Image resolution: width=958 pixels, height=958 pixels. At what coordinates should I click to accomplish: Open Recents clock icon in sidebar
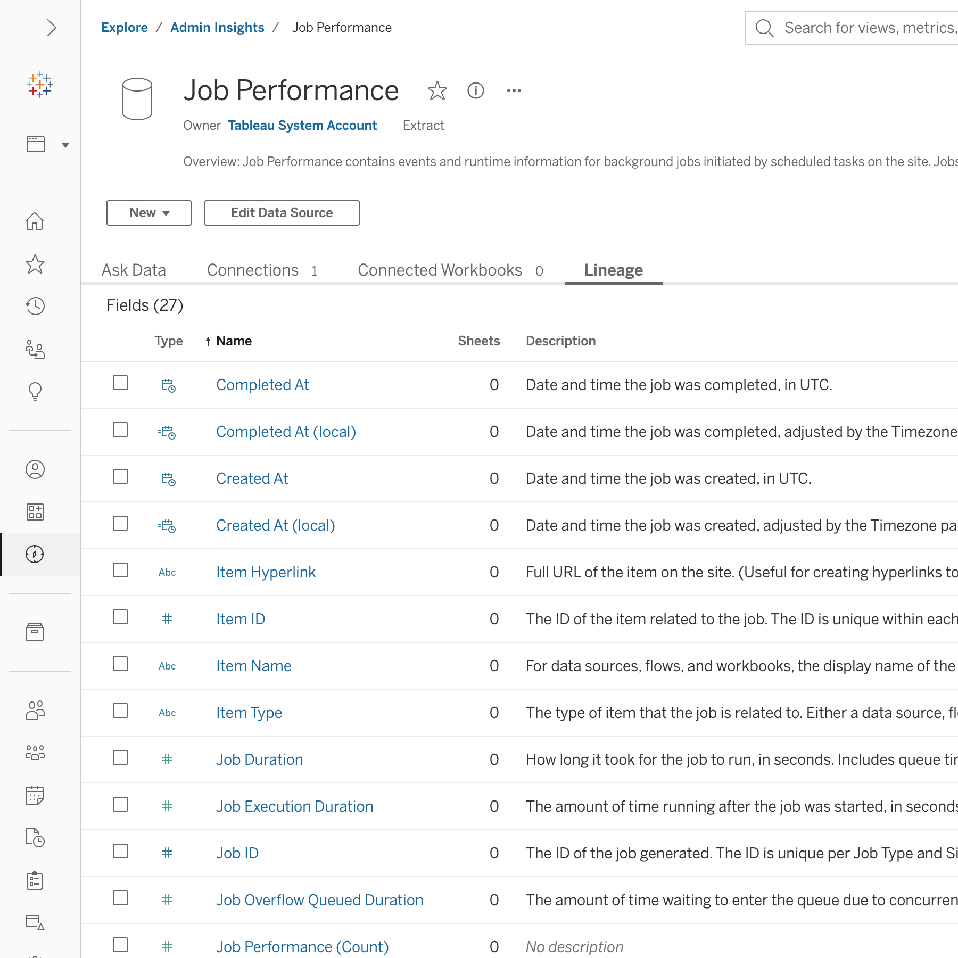35,306
